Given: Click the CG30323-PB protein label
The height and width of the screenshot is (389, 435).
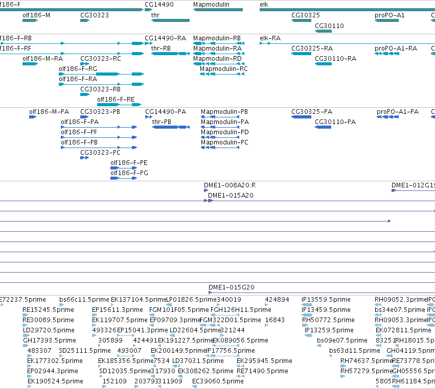Looking at the screenshot, I should pos(100,112).
